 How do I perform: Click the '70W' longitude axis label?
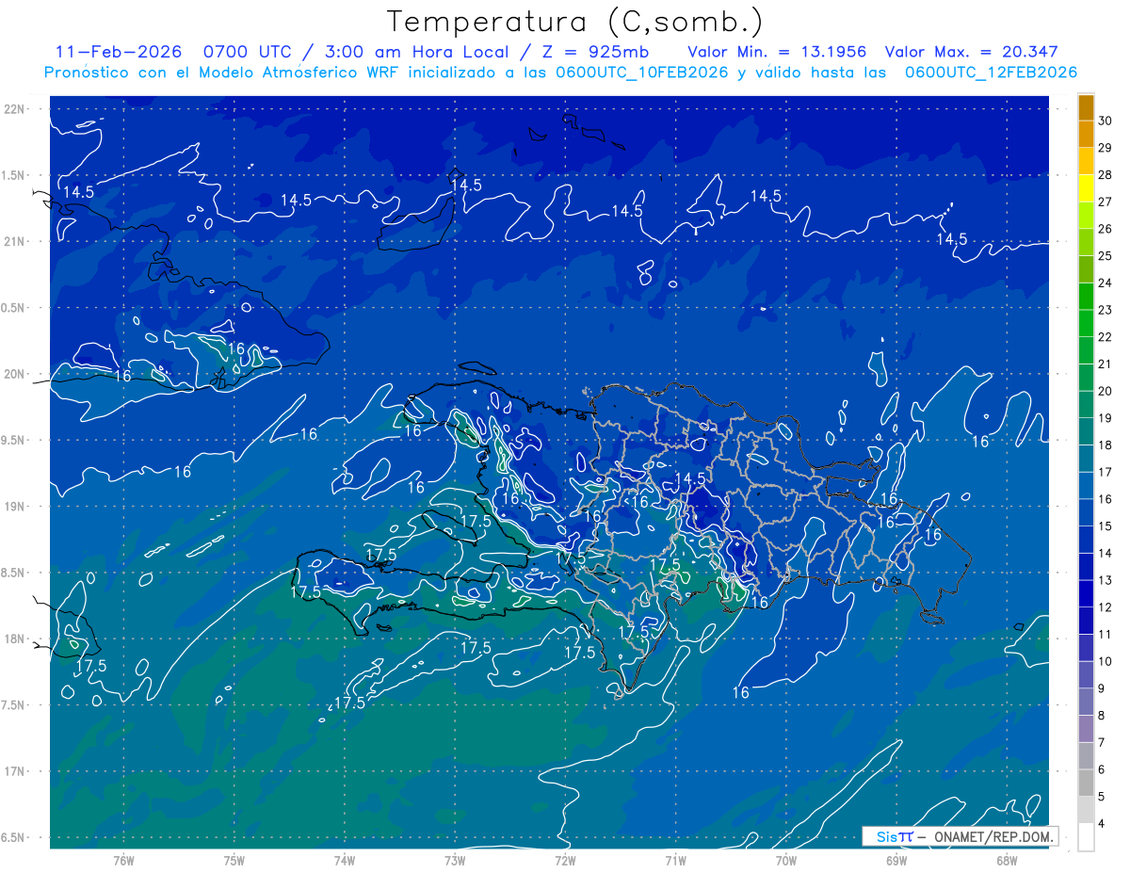[786, 860]
